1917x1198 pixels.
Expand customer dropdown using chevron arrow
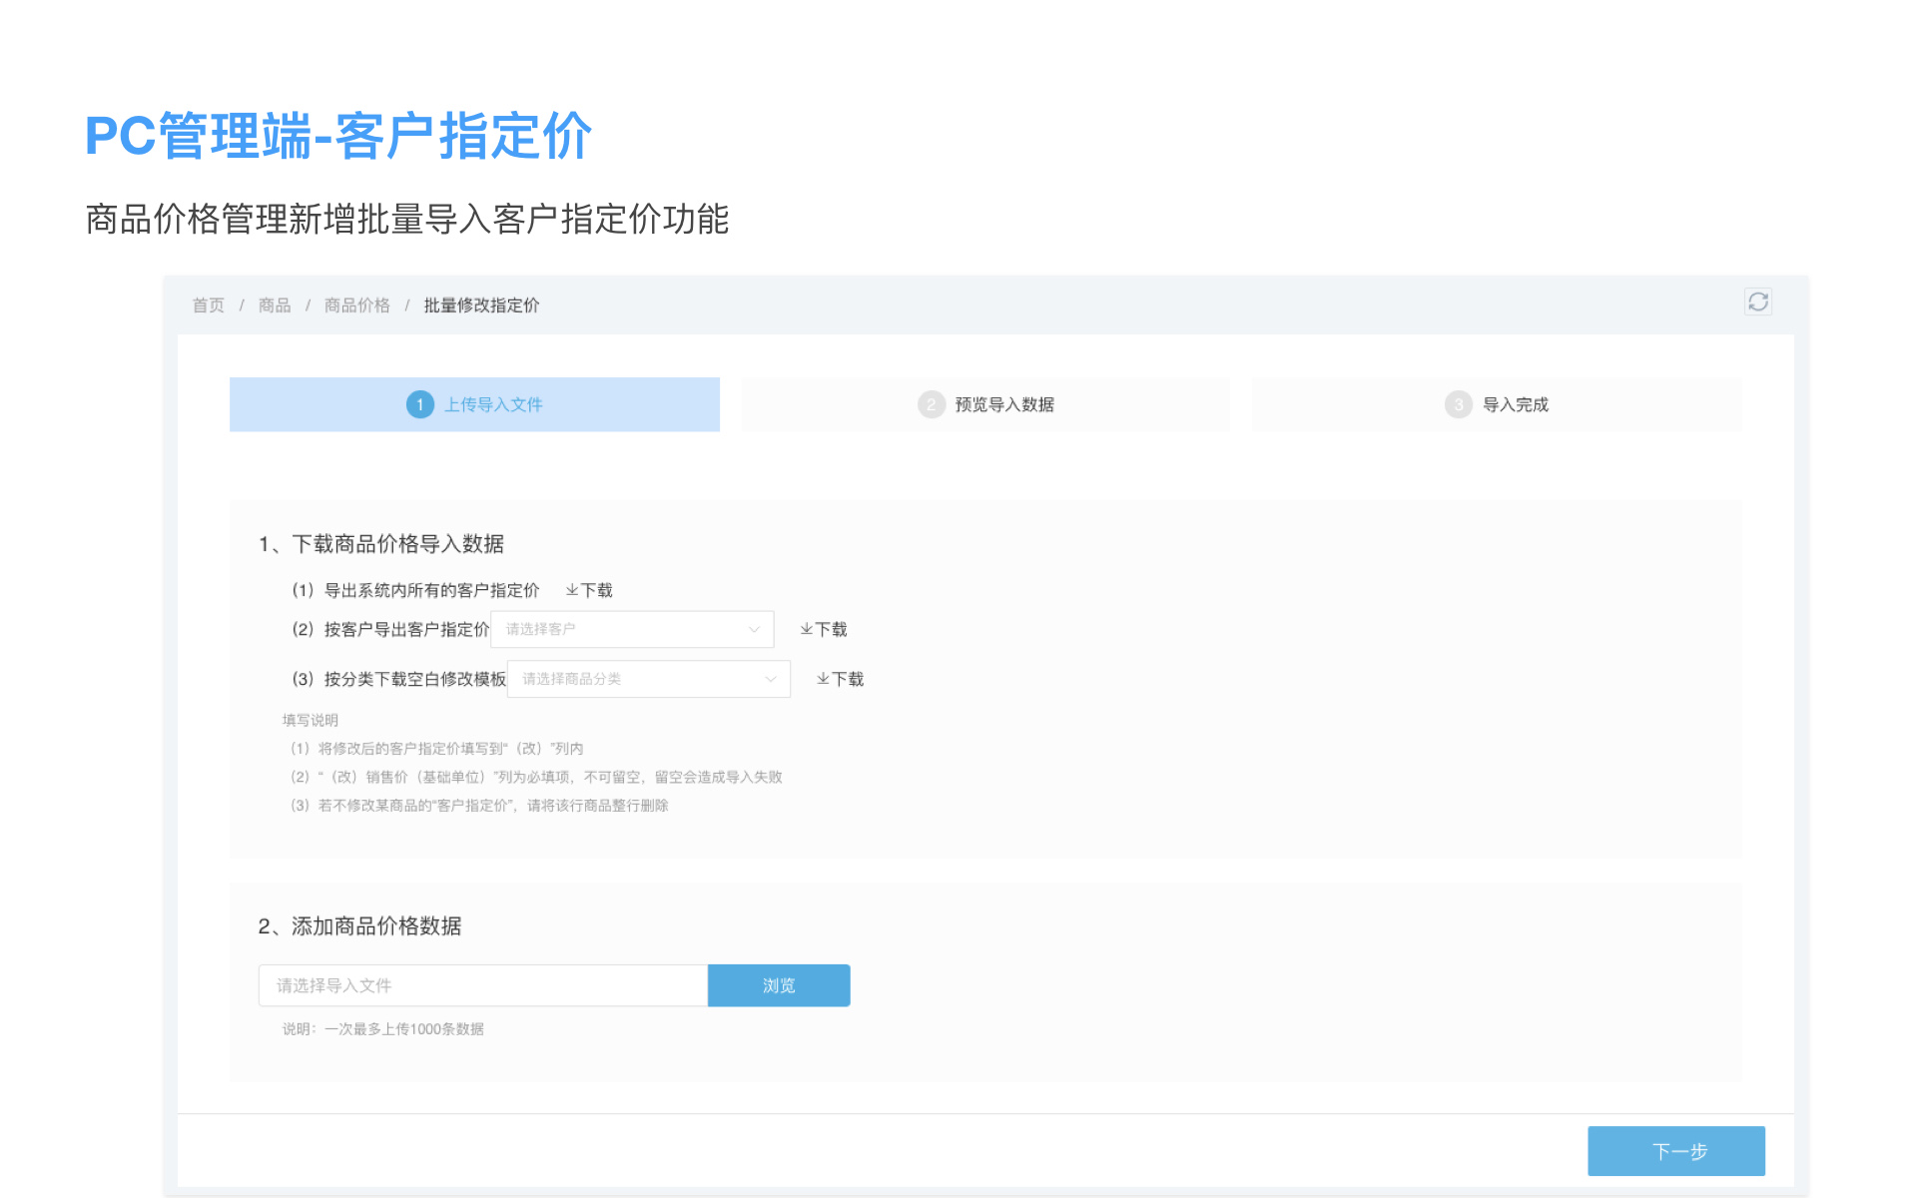pos(754,629)
